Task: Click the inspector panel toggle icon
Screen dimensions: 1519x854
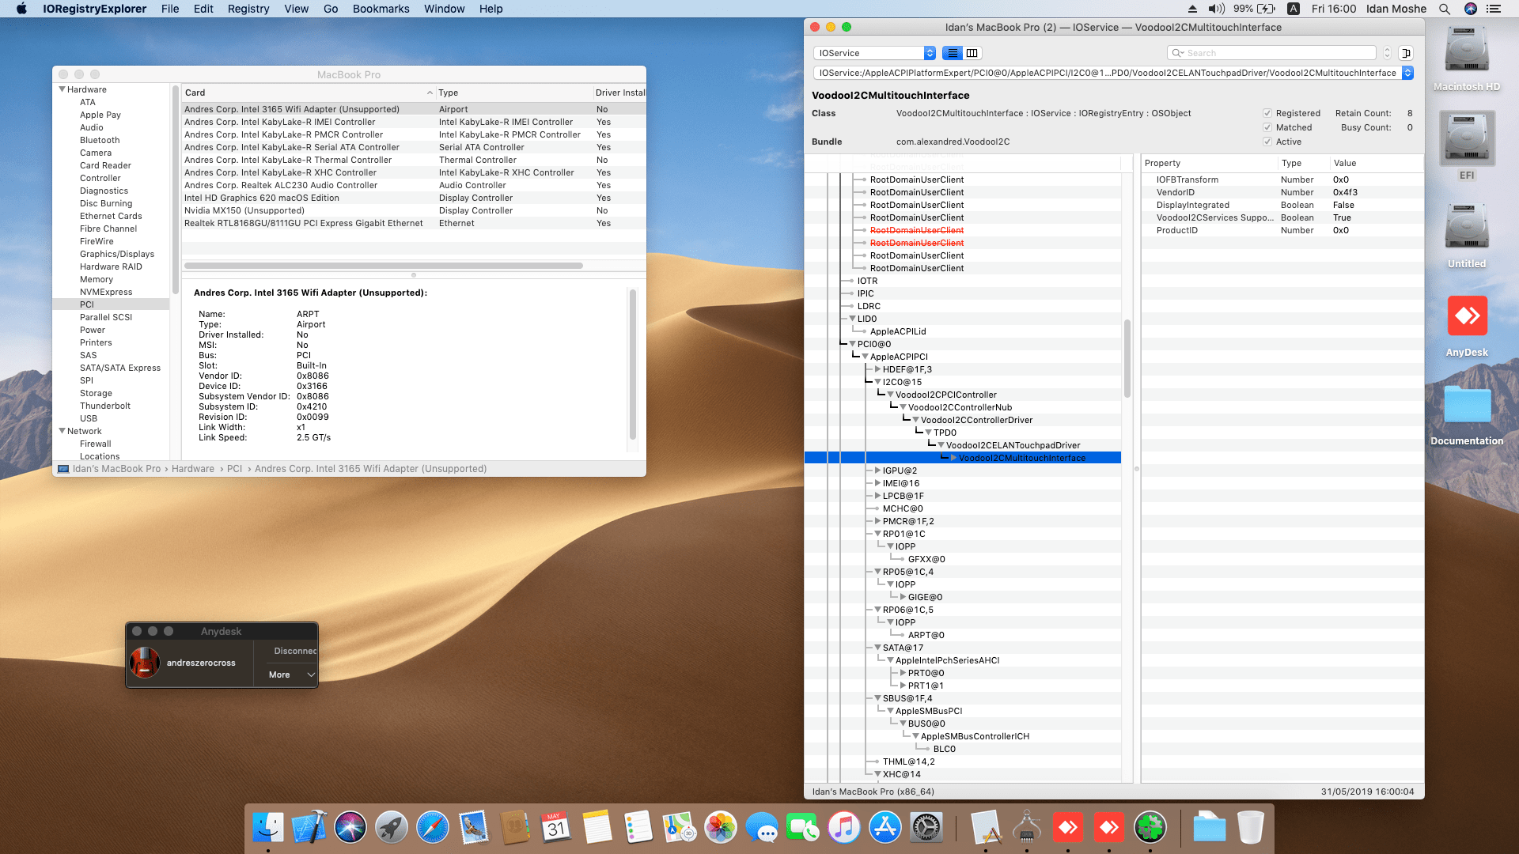Action: pyautogui.click(x=1406, y=53)
